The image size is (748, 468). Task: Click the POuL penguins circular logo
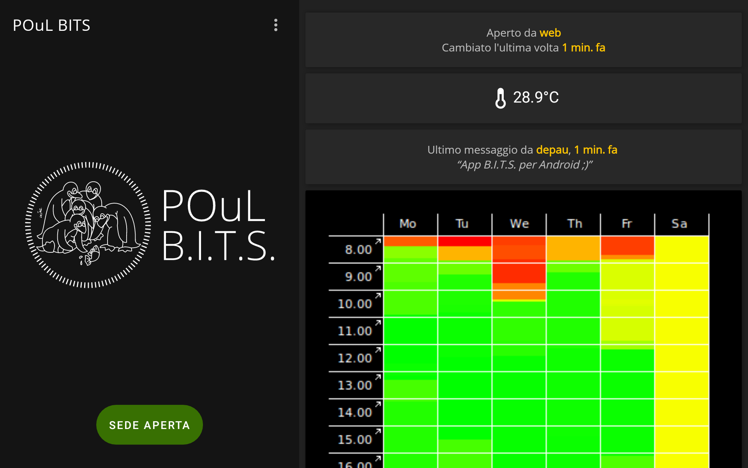click(x=88, y=225)
